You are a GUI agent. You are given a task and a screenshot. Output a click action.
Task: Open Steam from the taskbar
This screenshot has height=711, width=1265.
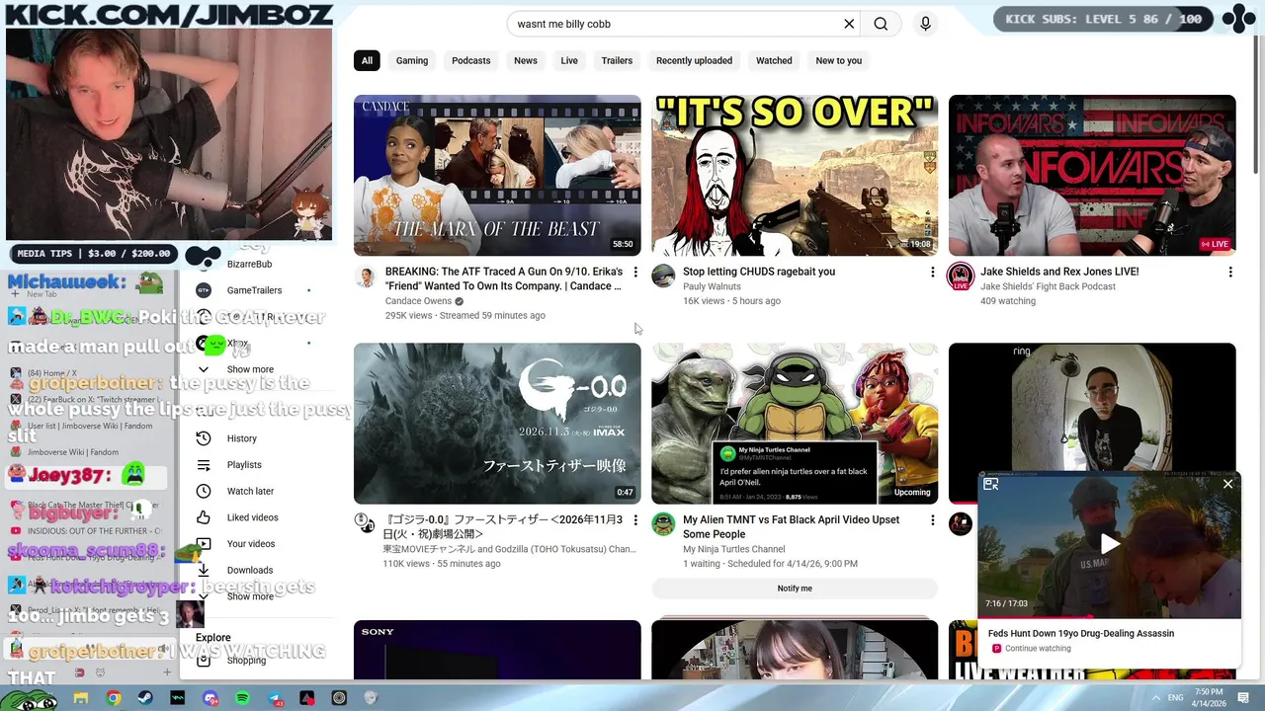click(x=145, y=698)
